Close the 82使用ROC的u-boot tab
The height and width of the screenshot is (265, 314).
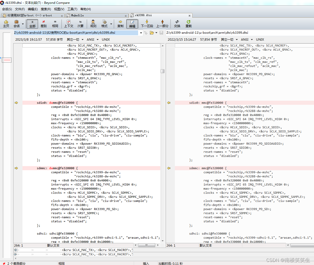coord(62,16)
